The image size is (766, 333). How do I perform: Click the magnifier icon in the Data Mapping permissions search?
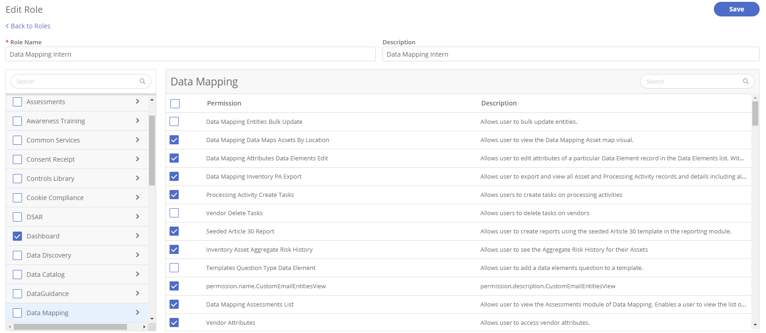click(x=745, y=81)
